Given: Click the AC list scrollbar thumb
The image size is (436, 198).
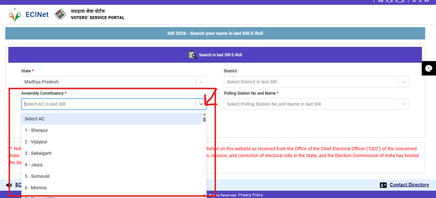Looking at the screenshot, I should [x=204, y=119].
